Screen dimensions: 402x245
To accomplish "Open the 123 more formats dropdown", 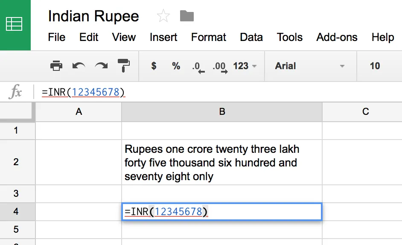I will click(x=245, y=66).
